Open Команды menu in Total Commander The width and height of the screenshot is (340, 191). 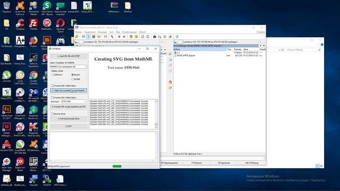(x=102, y=32)
